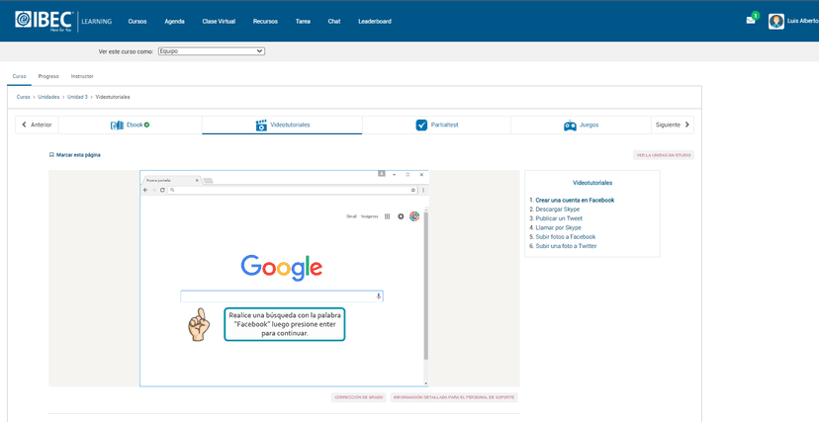Open the 'Ver este curso como' dropdown

pos(212,51)
